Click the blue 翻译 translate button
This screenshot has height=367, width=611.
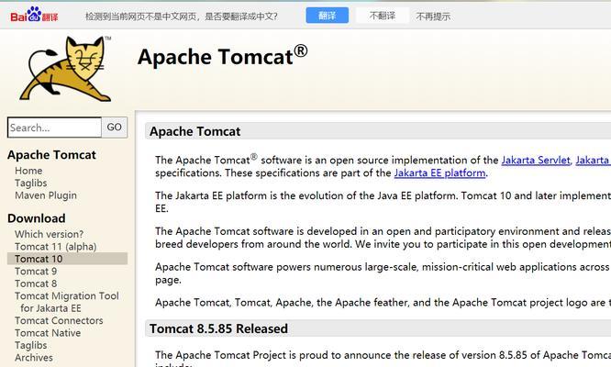pyautogui.click(x=327, y=16)
